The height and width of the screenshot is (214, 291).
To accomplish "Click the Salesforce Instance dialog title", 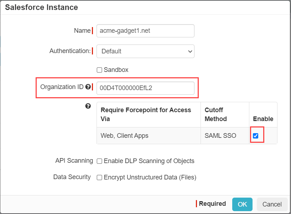I will [40, 7].
